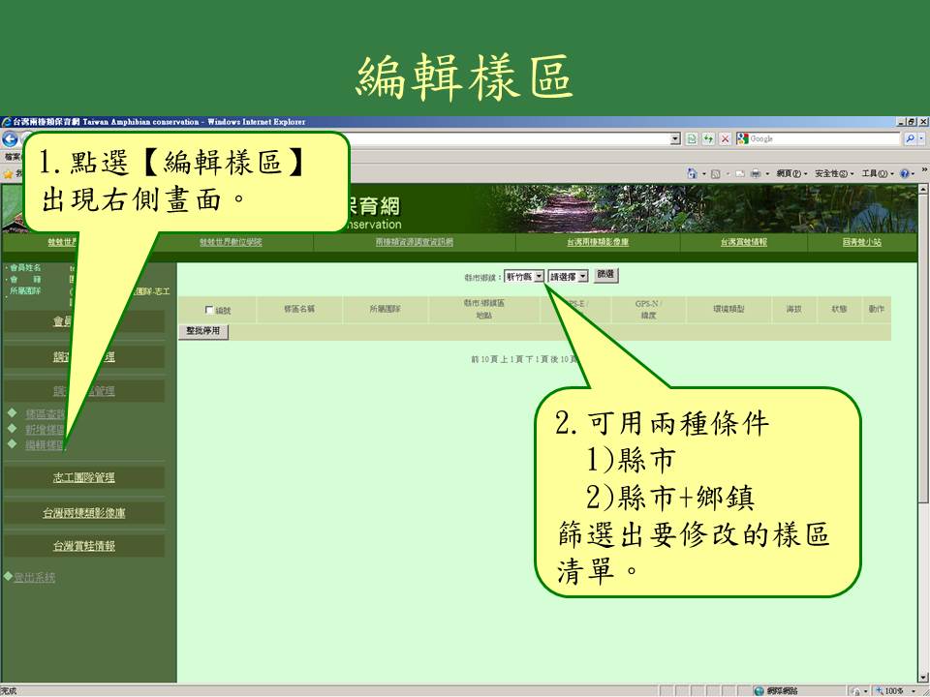Click the 整批停用 batch disable button

tap(202, 331)
